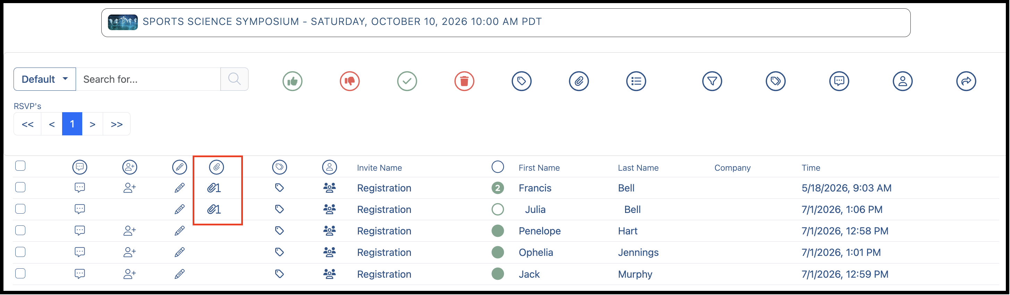Viewport: 1010px width, 295px height.
Task: Open attachment icon for Julia Bell row
Action: [x=214, y=210]
